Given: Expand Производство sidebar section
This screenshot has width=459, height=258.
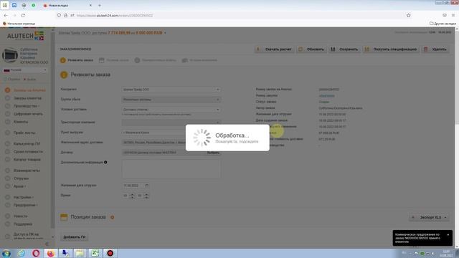Looking at the screenshot, I should pyautogui.click(x=27, y=106).
